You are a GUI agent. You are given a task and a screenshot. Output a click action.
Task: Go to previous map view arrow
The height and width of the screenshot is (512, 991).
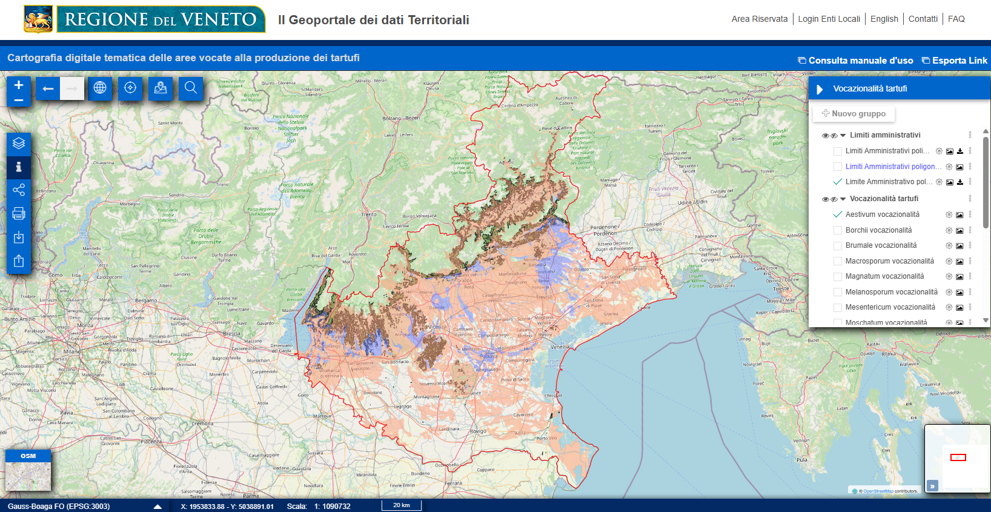48,88
